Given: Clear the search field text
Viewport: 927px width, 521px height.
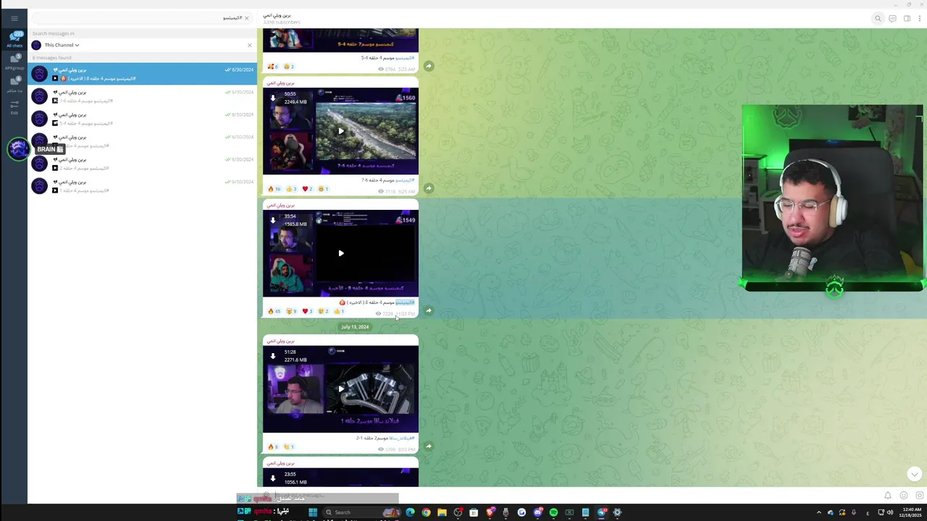Looking at the screenshot, I should [x=247, y=18].
